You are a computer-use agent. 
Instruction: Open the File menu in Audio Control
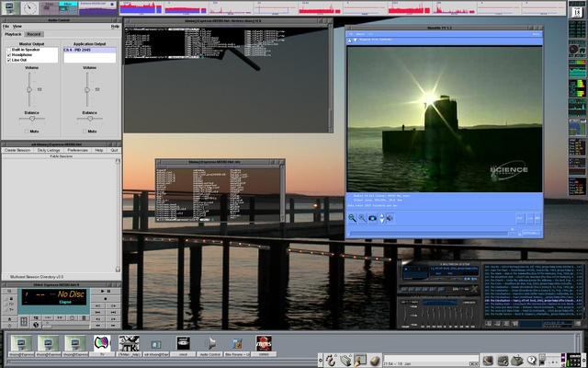pos(6,27)
